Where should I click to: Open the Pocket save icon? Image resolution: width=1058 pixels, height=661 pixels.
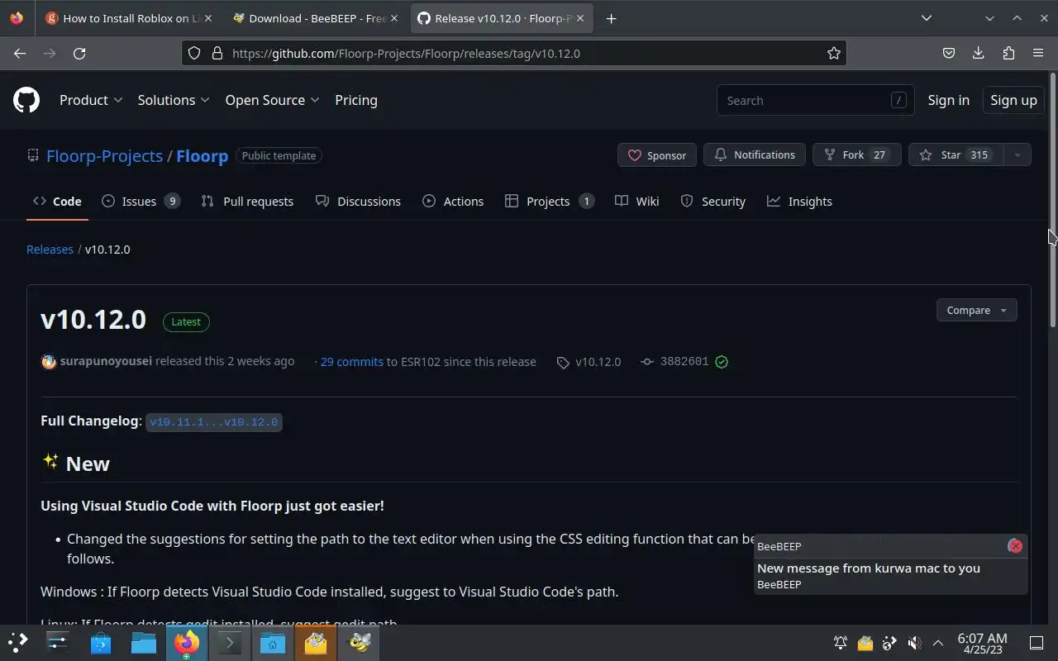(x=949, y=53)
